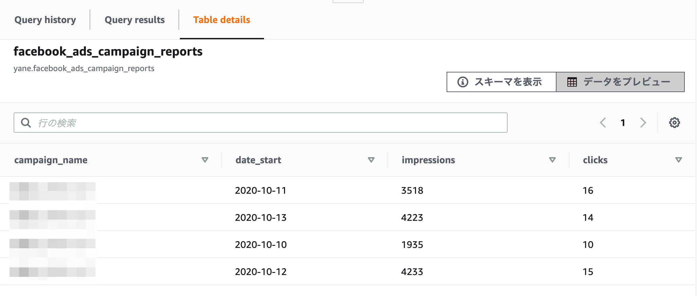Viewport: 697px width, 296px height.
Task: Sort by date_start column arrow
Action: (371, 160)
